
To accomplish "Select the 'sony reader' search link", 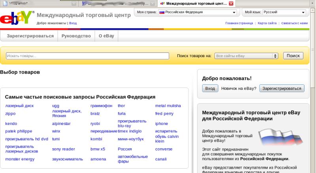I will (63, 149).
